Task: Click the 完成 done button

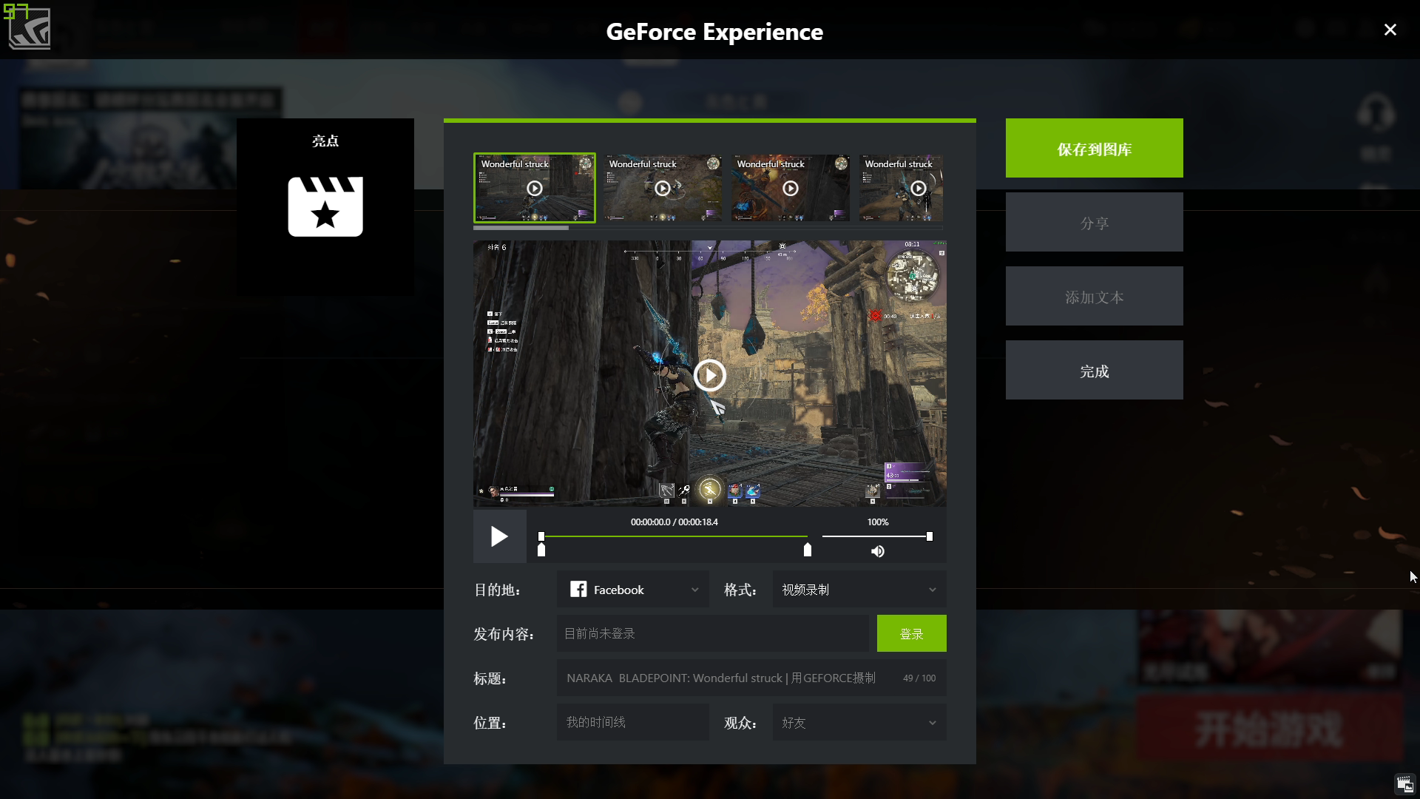Action: click(x=1094, y=371)
